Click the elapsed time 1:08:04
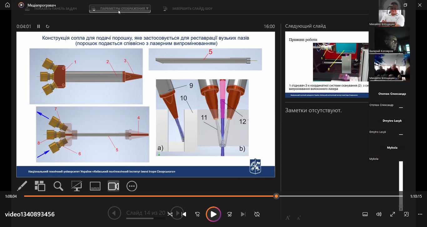This screenshot has height=227, width=427. (11, 196)
